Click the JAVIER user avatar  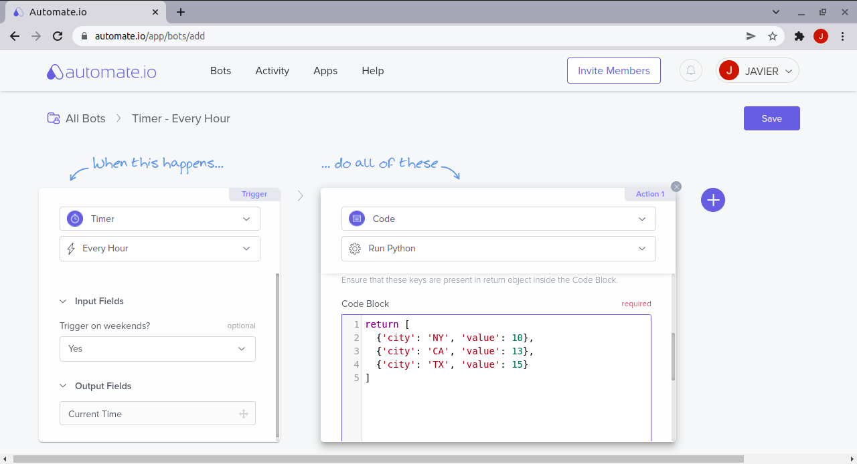click(x=728, y=70)
